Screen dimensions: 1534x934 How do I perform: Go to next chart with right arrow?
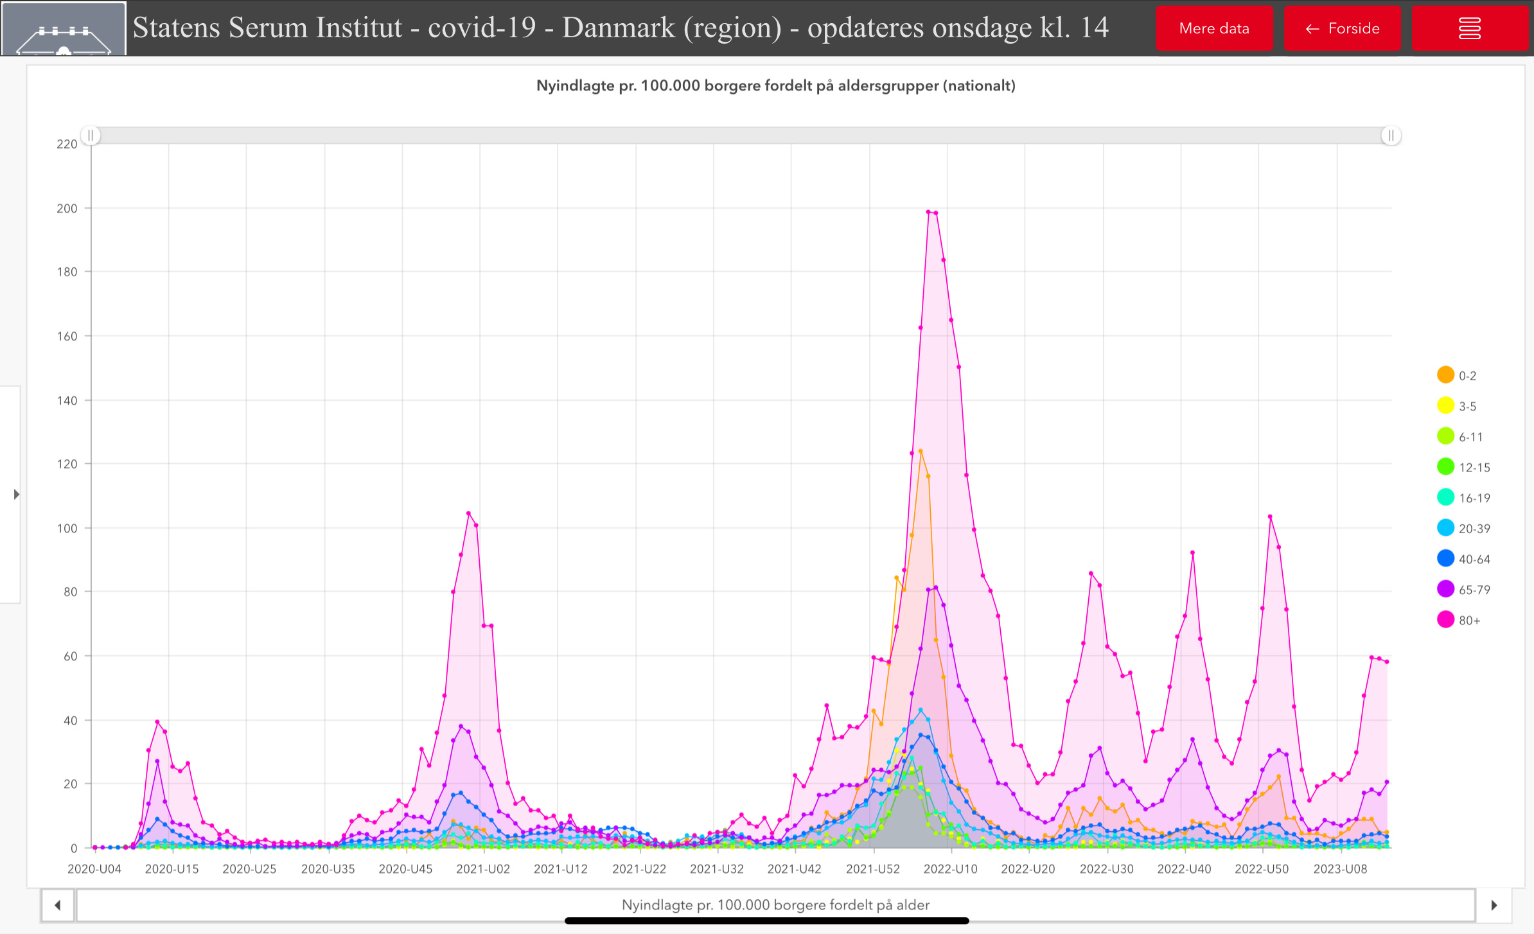tap(1494, 905)
